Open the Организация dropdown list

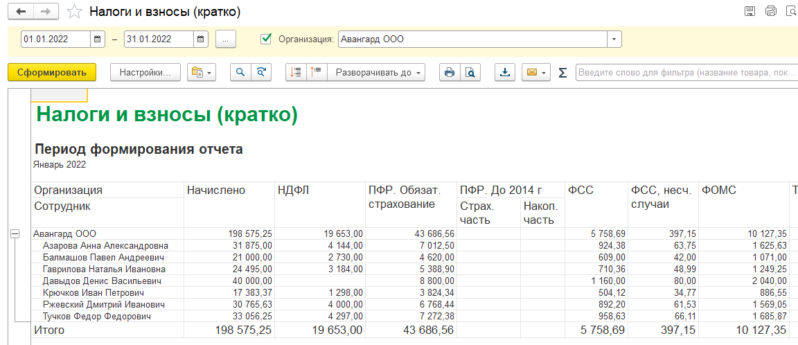coord(614,39)
